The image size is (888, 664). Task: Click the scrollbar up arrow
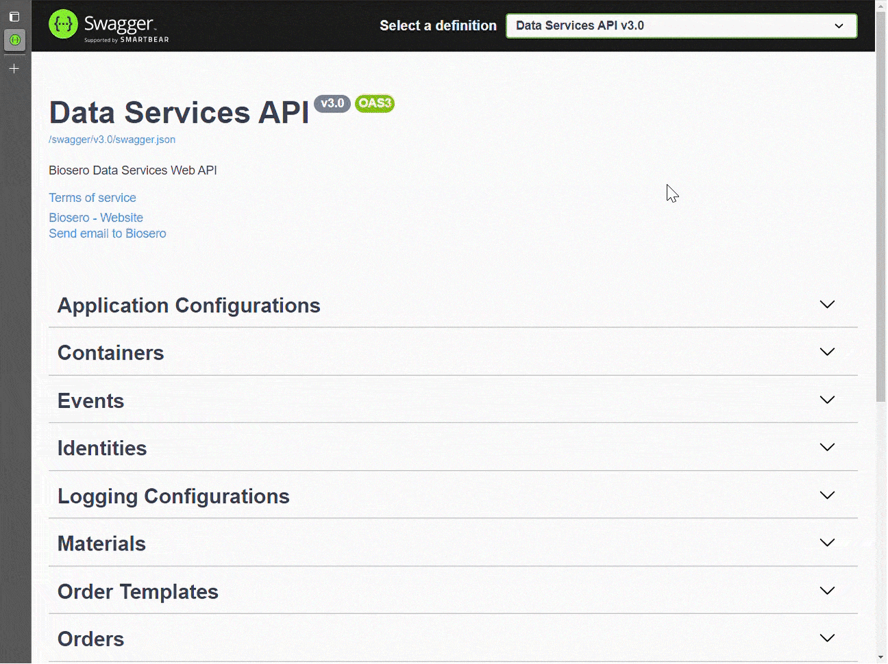[881, 5]
